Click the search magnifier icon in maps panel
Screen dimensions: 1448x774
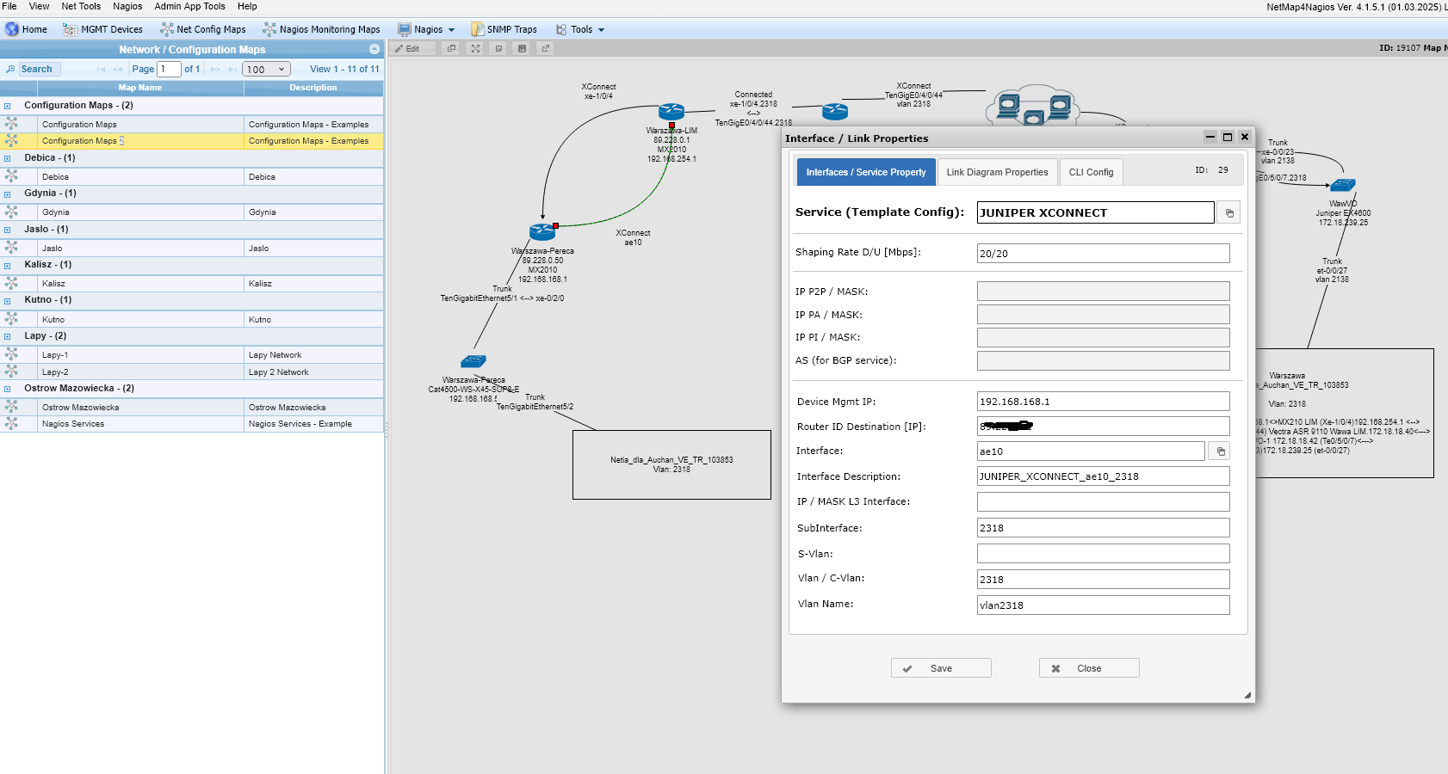[10, 69]
